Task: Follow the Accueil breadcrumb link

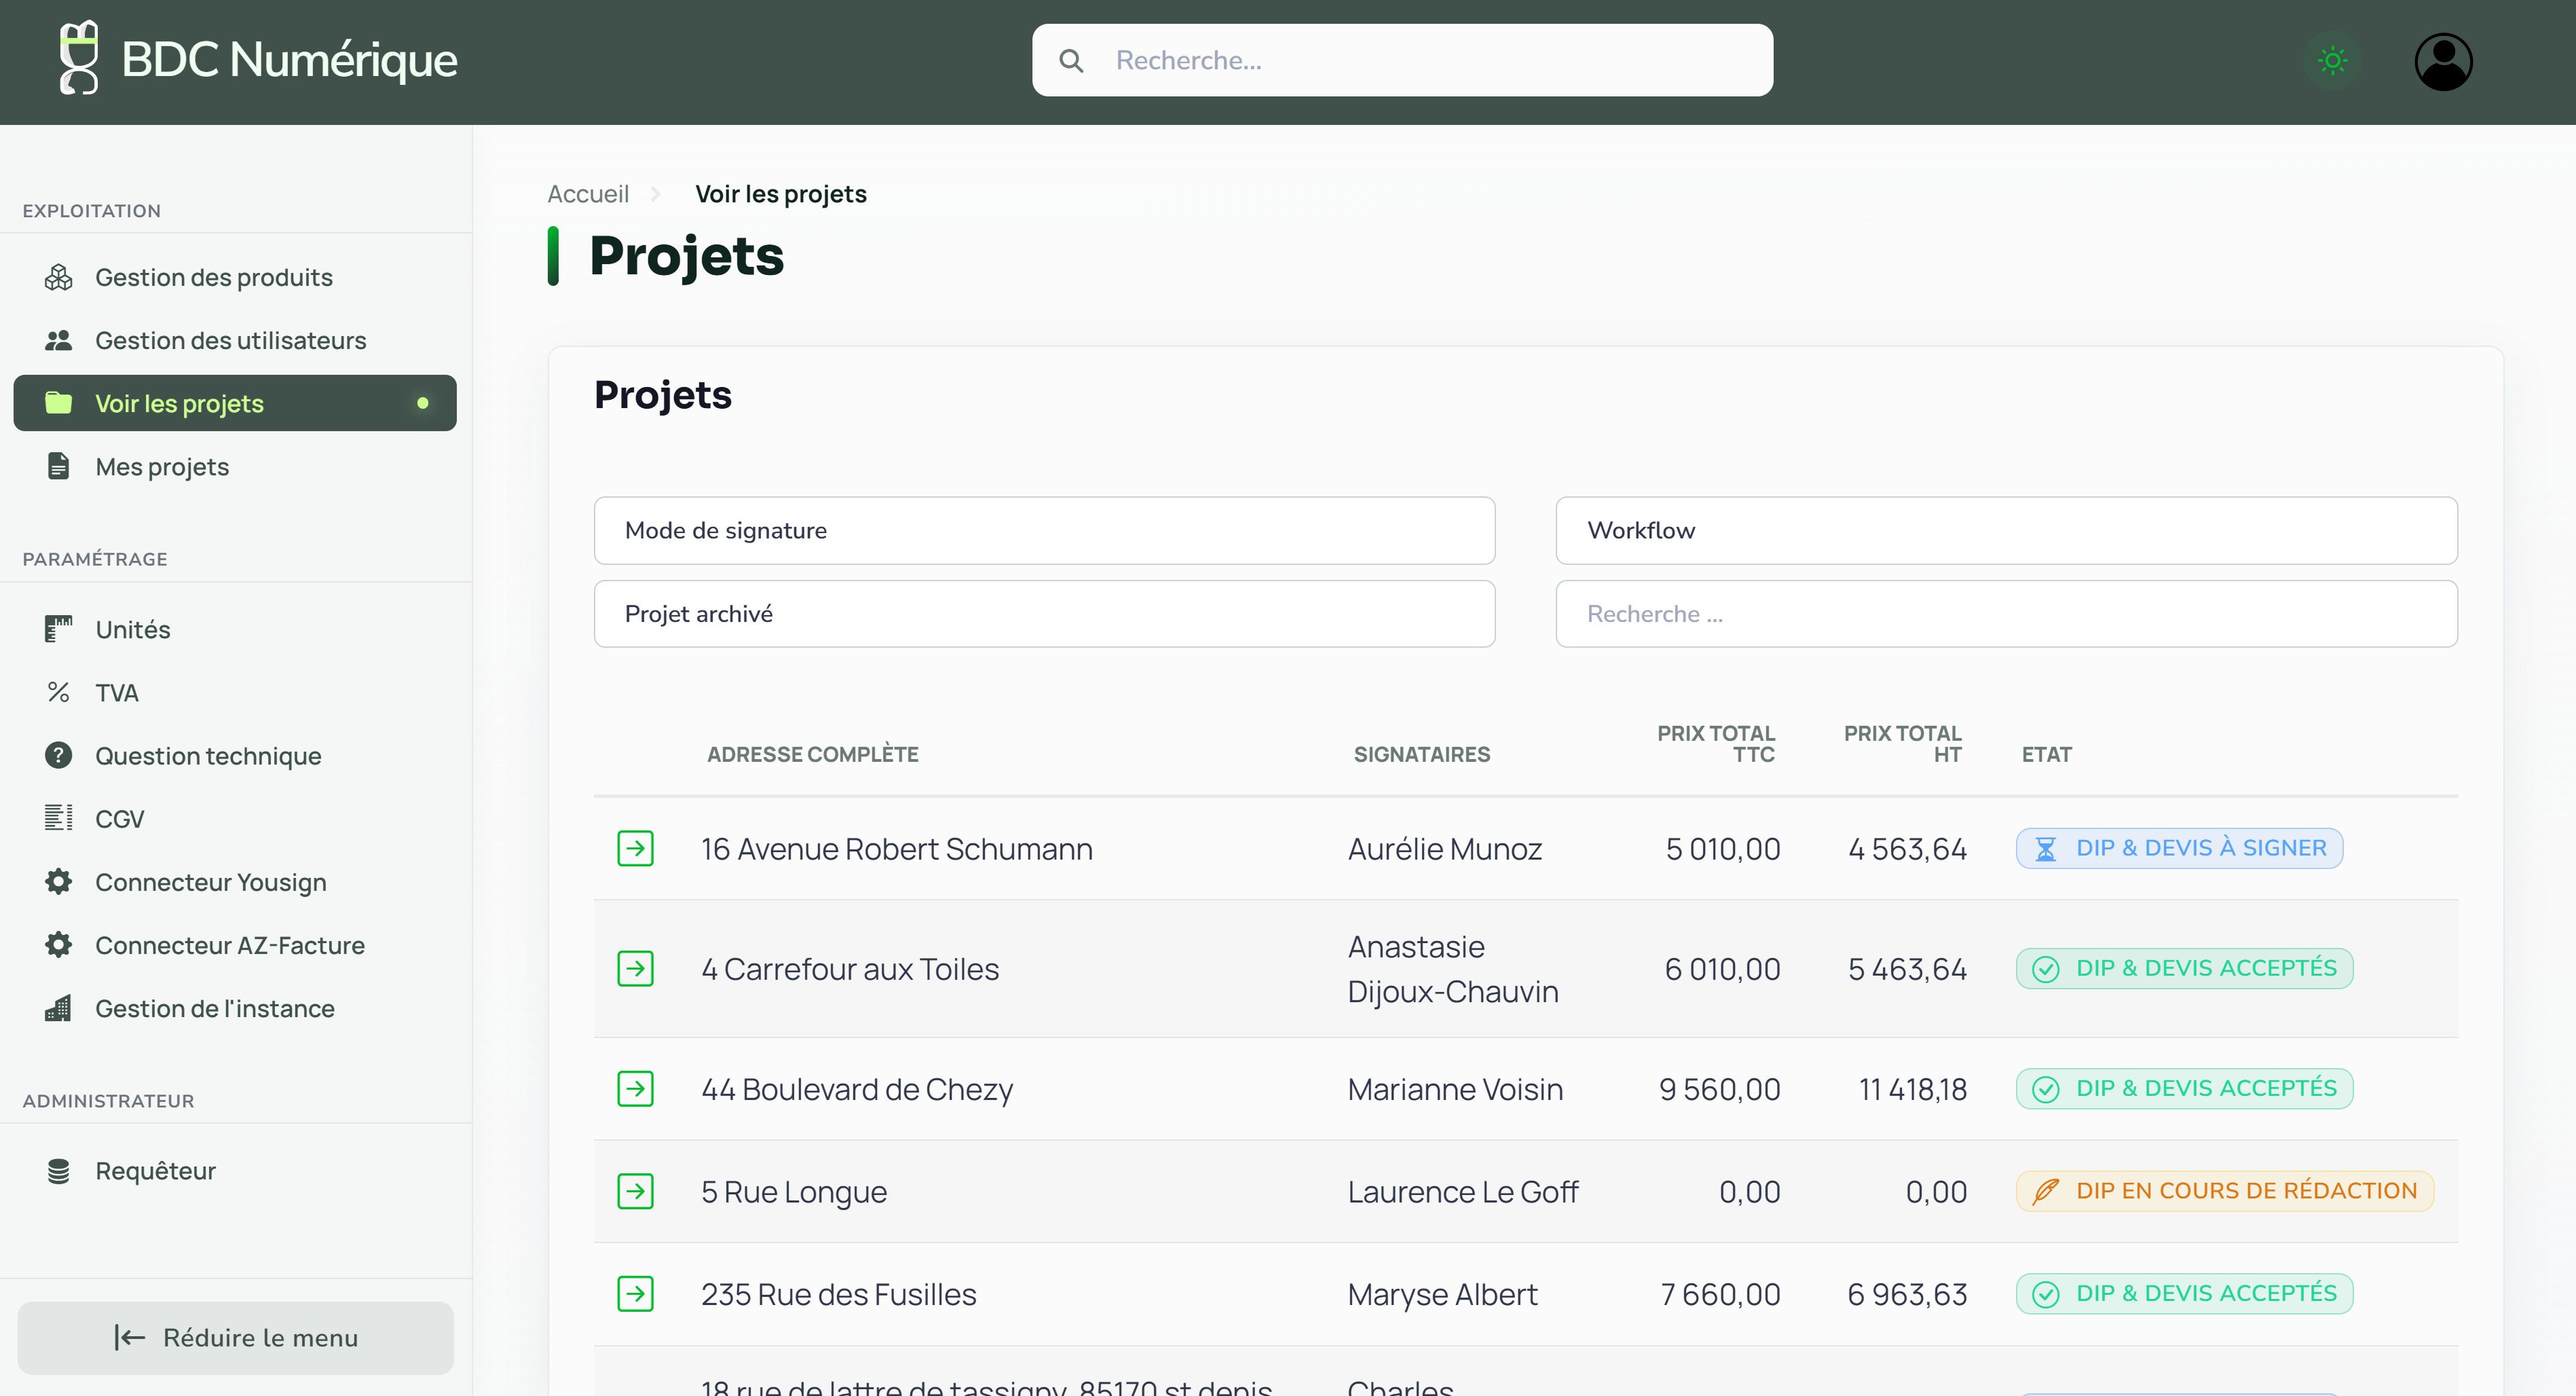Action: click(x=587, y=194)
